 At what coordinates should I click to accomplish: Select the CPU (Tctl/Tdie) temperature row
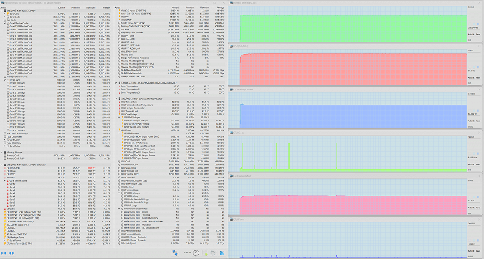click(56, 168)
